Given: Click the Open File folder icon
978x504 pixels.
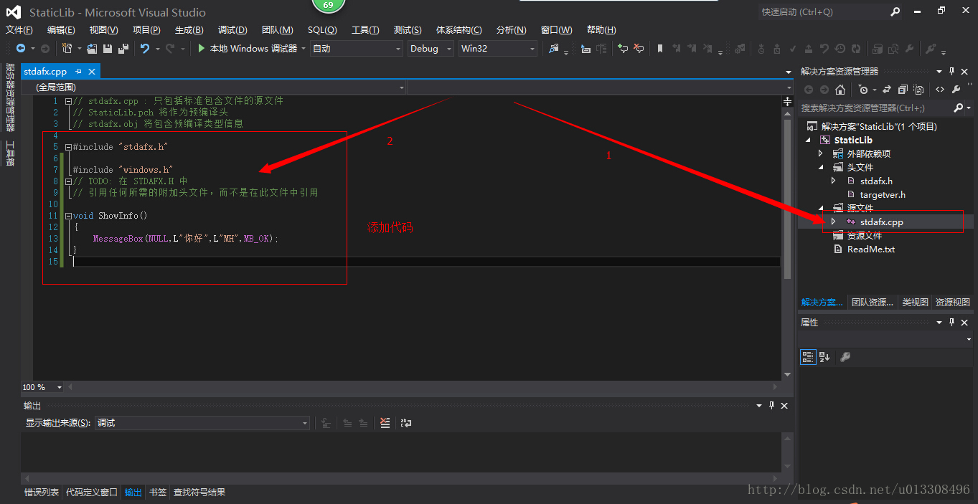Looking at the screenshot, I should [92, 49].
